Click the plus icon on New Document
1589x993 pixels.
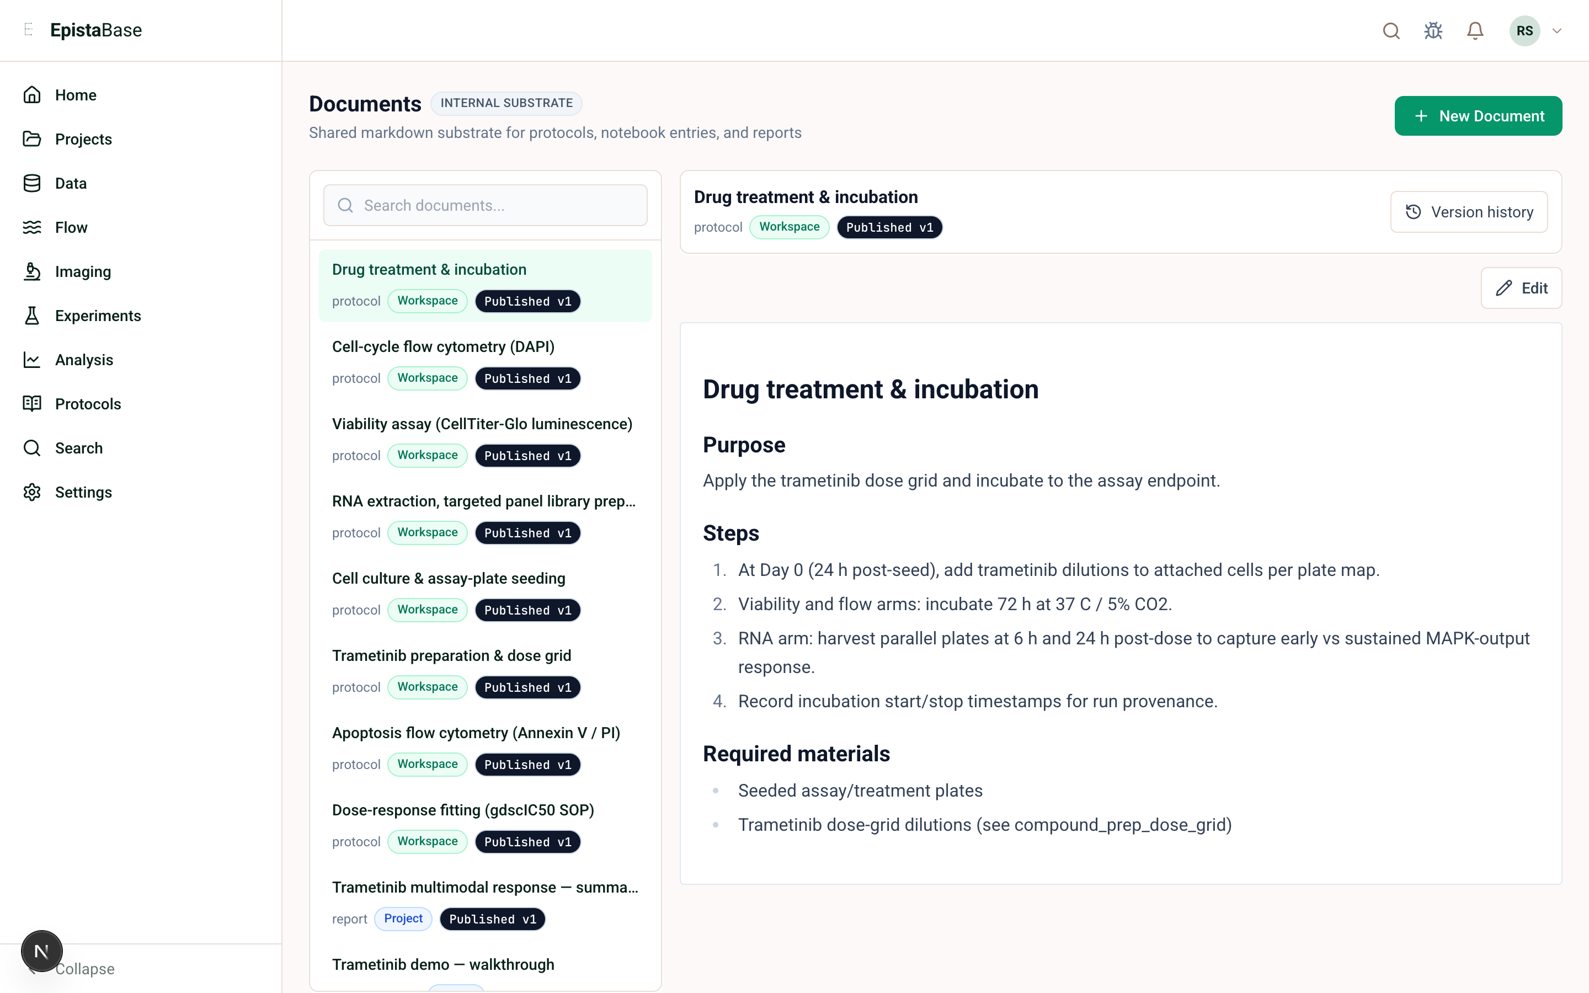[x=1421, y=116]
